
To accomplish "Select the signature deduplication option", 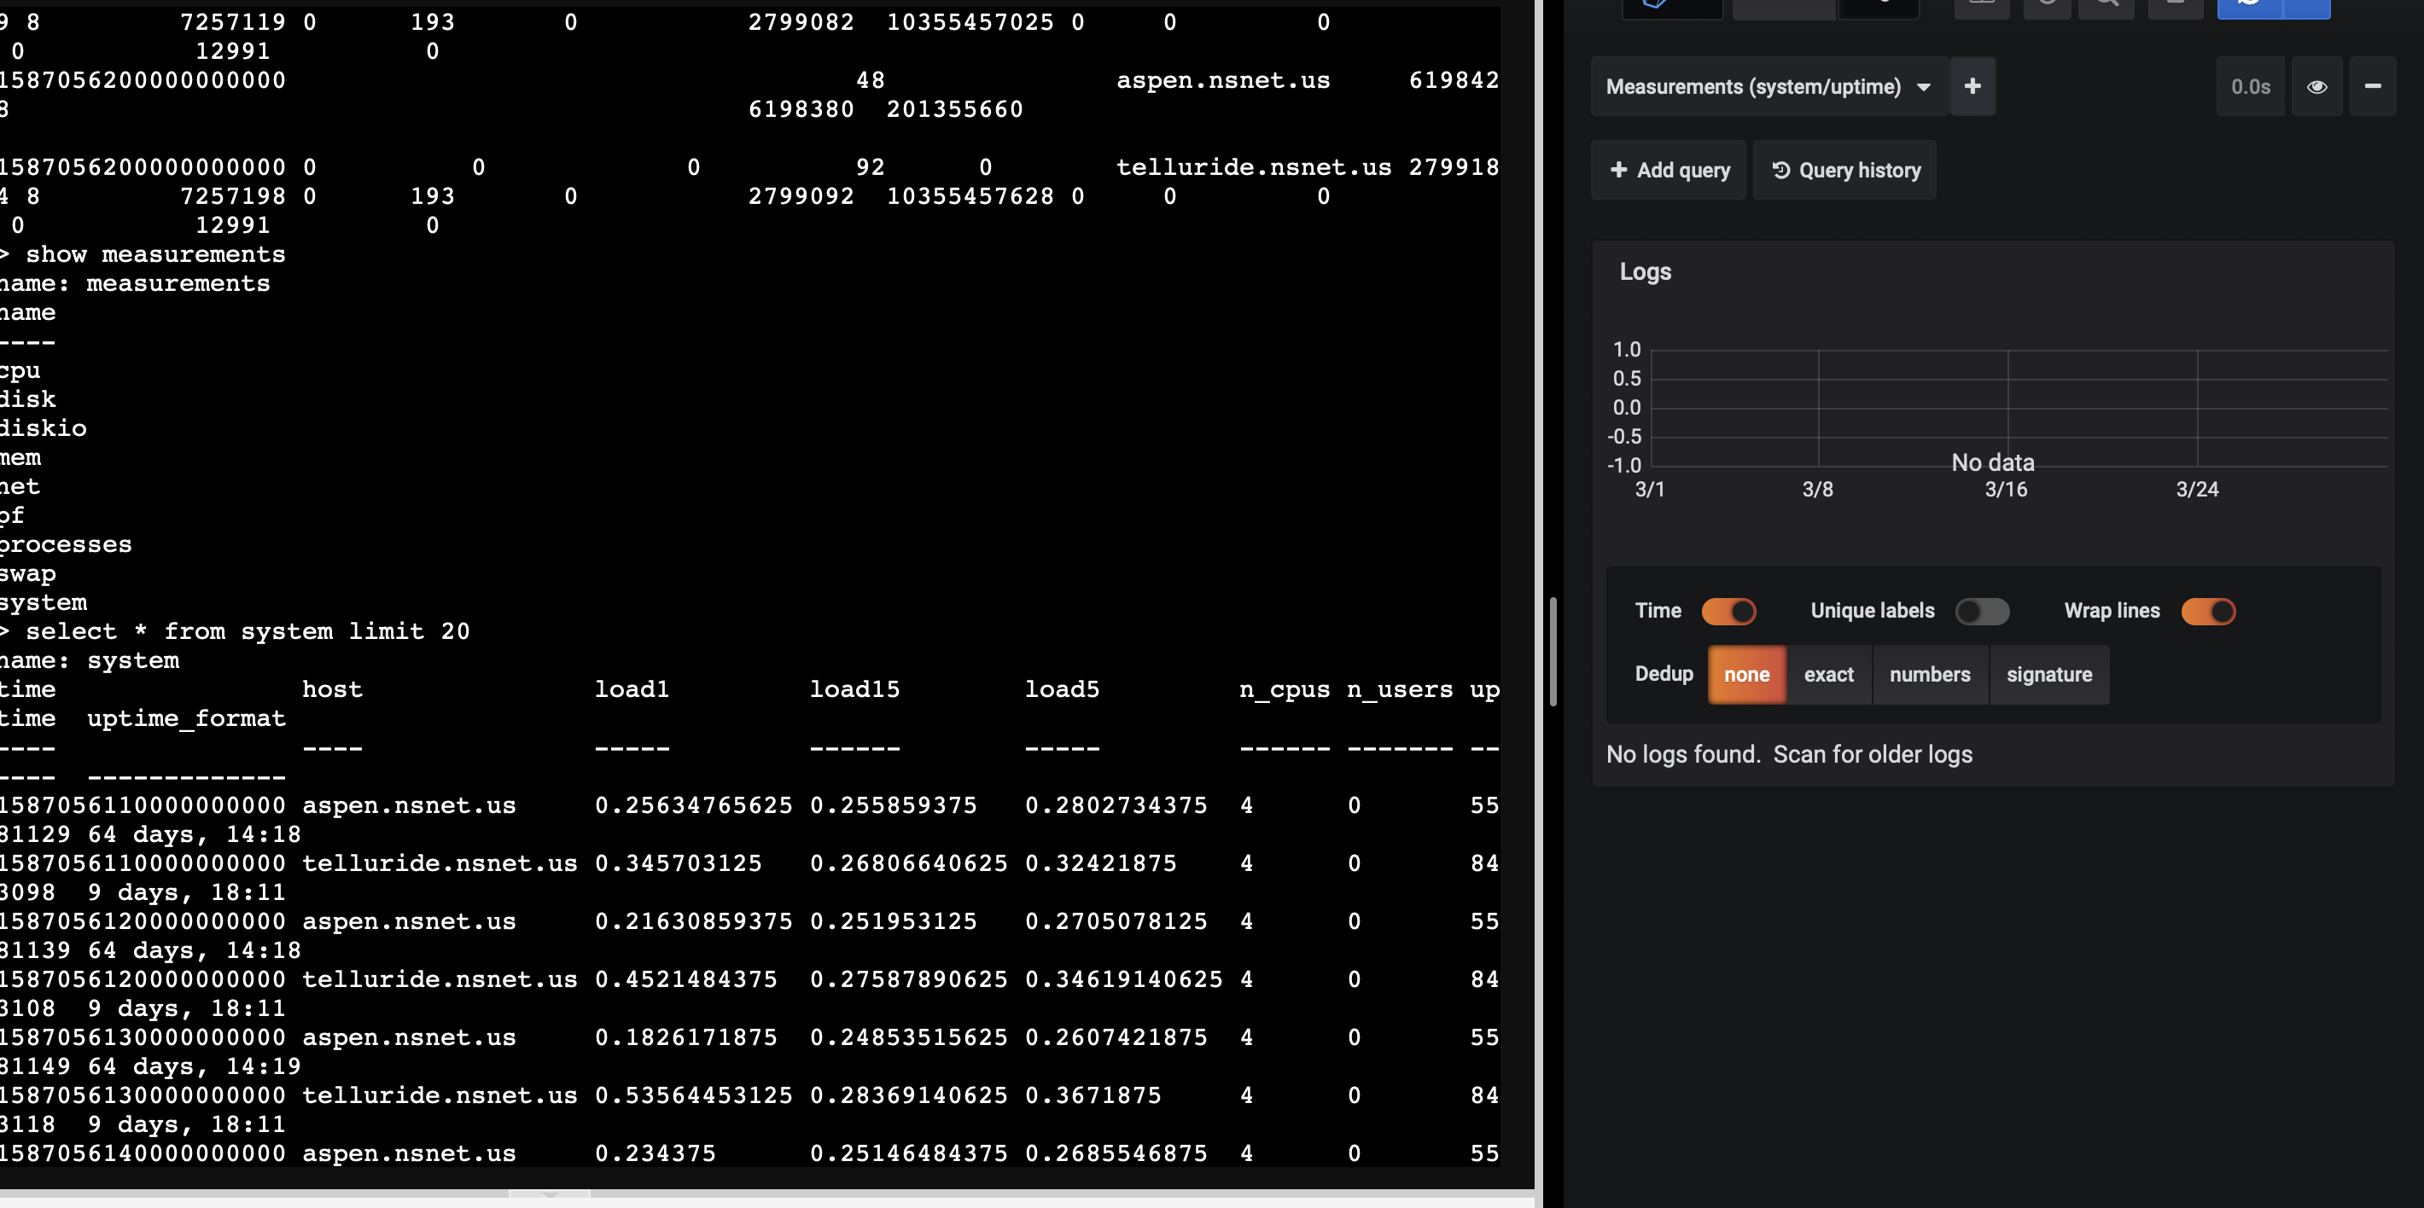I will (x=2049, y=675).
